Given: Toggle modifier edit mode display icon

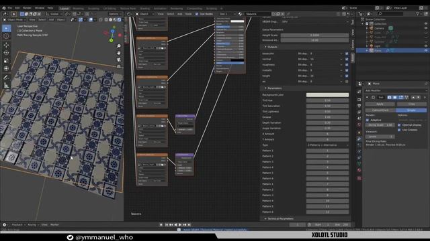Looking at the screenshot, I should point(400,97).
